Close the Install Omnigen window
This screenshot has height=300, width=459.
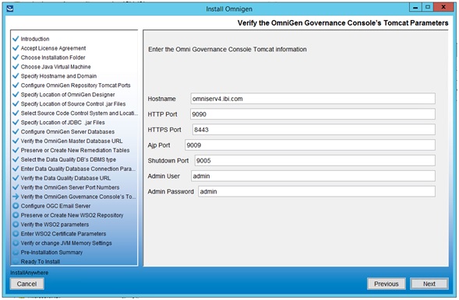[x=443, y=7]
